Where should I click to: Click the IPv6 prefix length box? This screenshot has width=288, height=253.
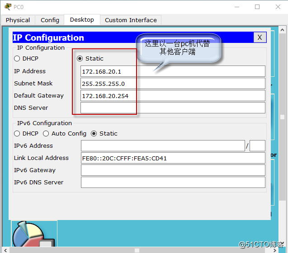point(257,146)
